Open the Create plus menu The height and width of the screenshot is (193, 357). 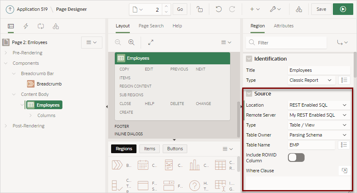(x=255, y=9)
